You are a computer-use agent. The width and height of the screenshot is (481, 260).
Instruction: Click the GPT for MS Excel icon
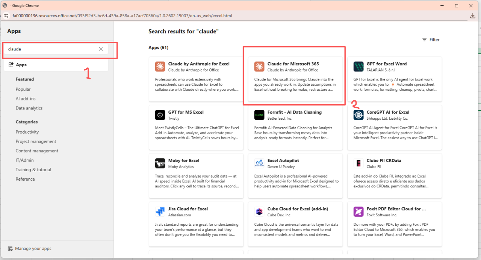[x=160, y=115]
